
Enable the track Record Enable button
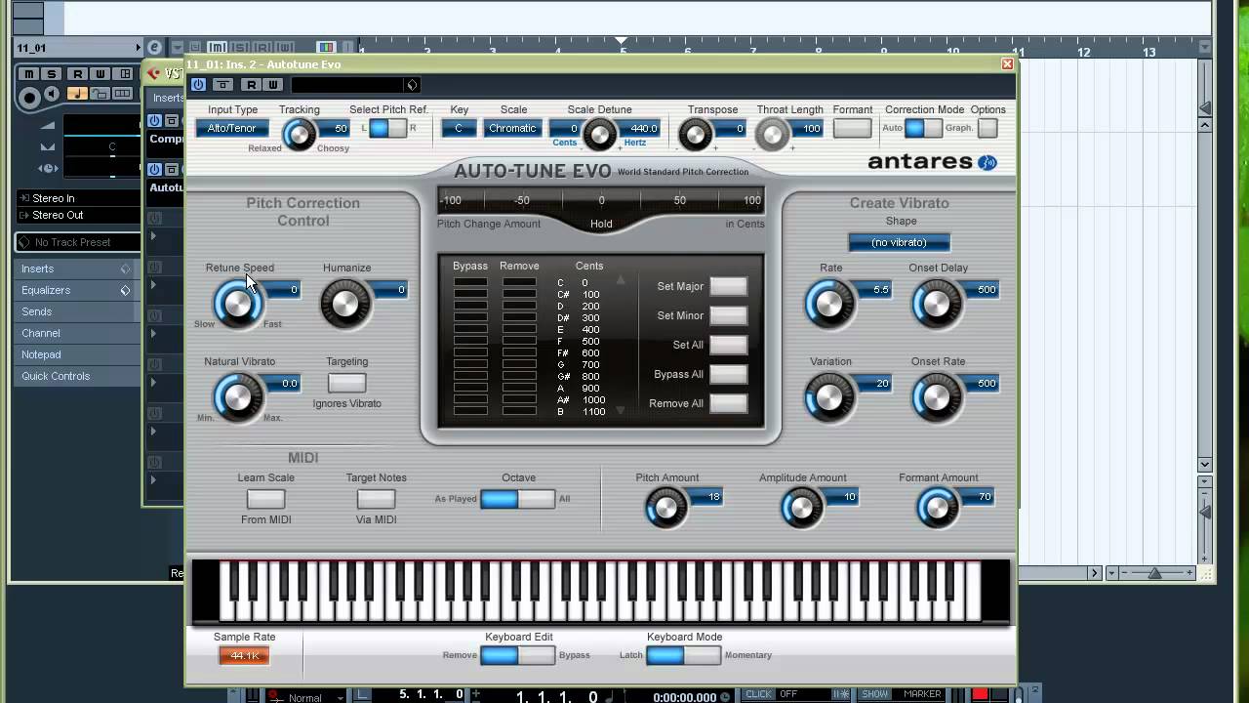click(x=30, y=96)
